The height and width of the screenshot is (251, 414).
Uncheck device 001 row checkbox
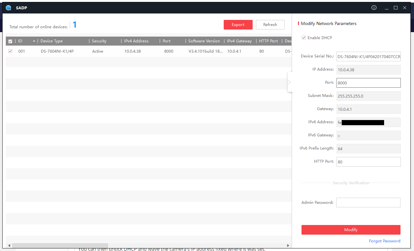click(x=10, y=51)
